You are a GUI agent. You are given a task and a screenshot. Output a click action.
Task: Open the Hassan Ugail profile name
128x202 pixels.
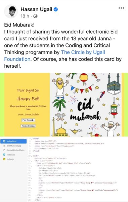(36, 9)
